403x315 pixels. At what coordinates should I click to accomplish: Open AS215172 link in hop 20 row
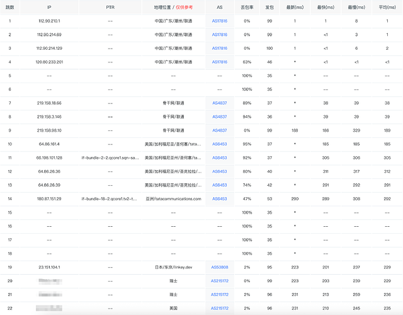click(220, 281)
